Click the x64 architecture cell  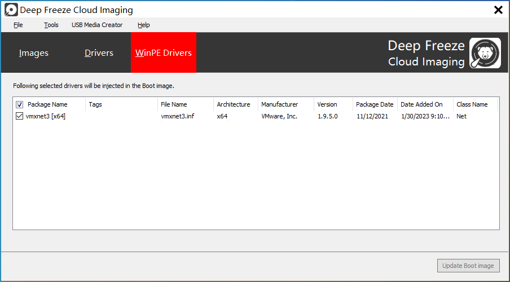[222, 116]
